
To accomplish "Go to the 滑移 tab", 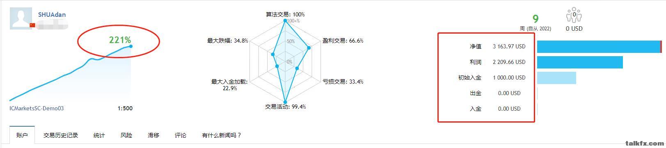I will (153, 135).
